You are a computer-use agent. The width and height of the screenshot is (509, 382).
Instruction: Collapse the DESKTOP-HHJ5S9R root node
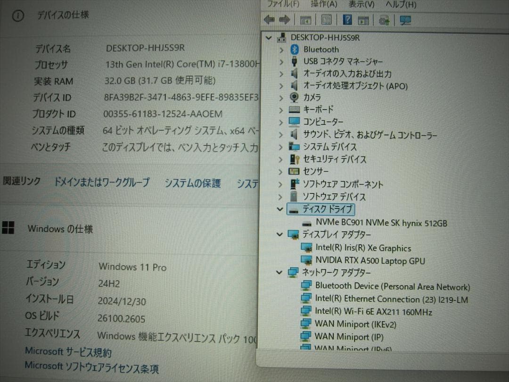pos(269,38)
